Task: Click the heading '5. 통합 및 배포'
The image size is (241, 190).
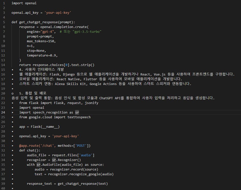Action: pos(33,93)
